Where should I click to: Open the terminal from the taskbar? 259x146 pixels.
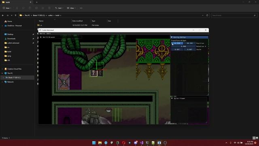coord(147,143)
